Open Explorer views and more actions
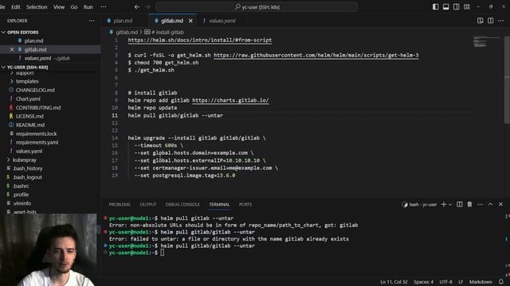The image size is (510, 286). coord(92,21)
